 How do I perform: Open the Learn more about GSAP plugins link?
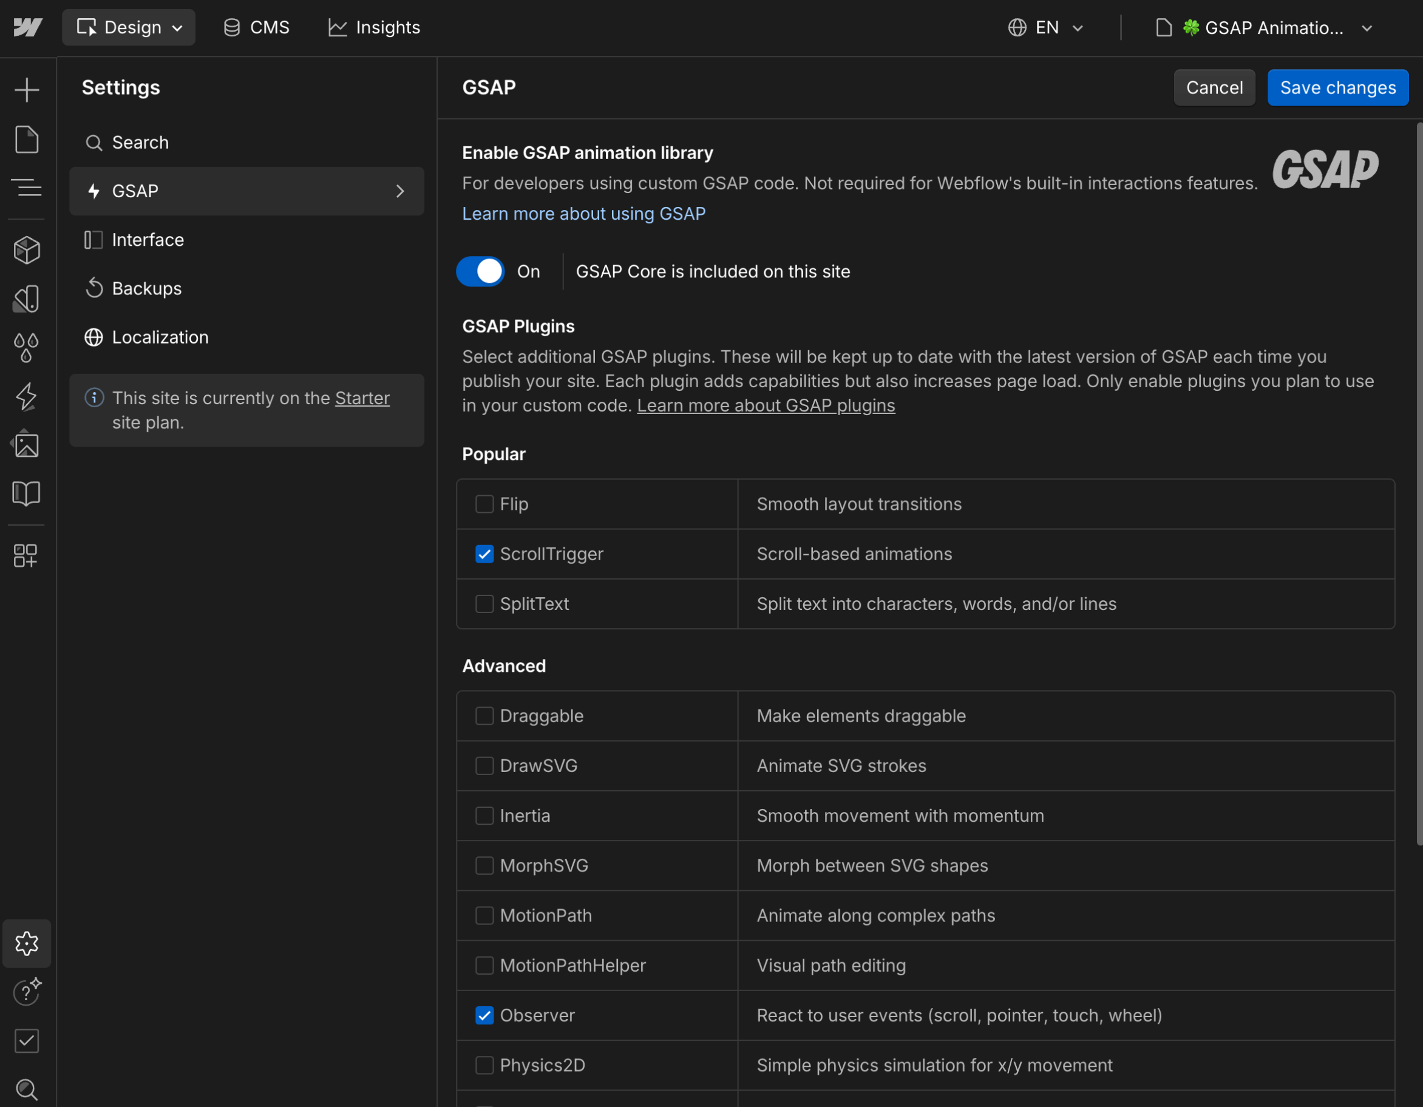766,405
